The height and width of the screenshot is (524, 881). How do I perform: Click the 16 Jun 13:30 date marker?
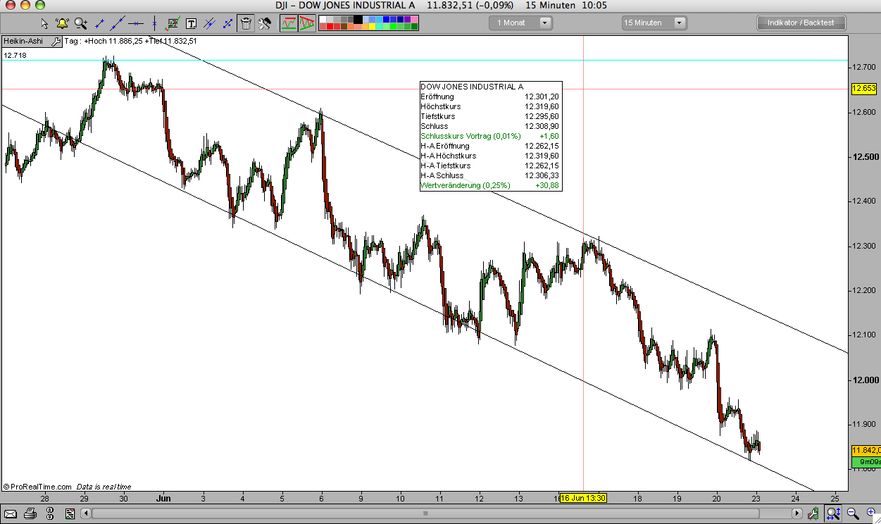click(x=583, y=498)
